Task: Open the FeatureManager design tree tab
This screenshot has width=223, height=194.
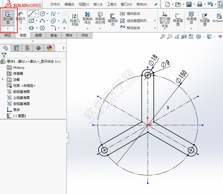Action: tap(6, 48)
